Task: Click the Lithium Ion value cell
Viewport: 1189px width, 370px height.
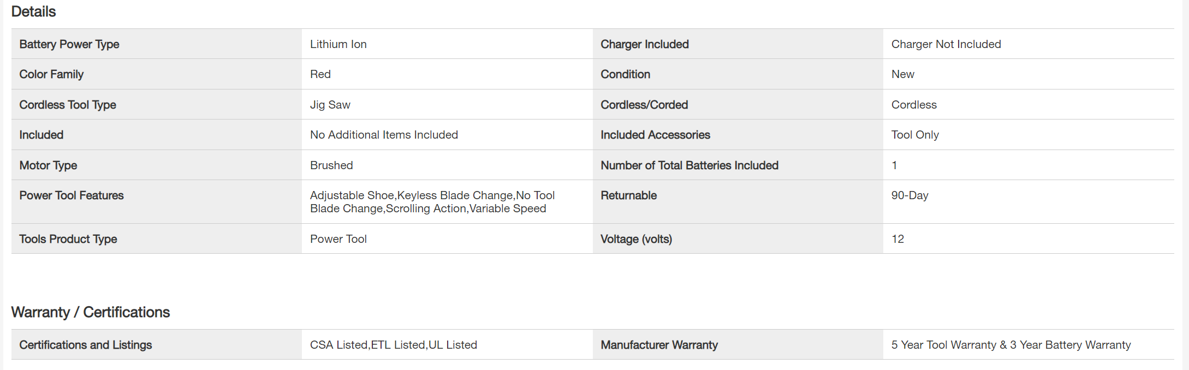Action: point(338,44)
